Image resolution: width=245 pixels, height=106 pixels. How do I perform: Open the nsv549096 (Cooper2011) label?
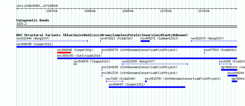click(x=75, y=50)
